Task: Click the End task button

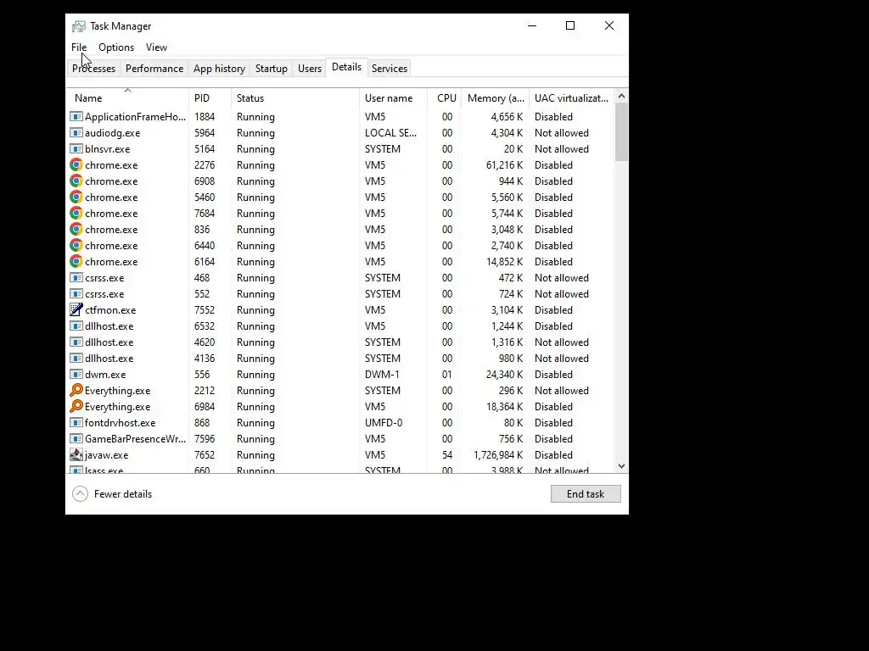Action: (586, 494)
